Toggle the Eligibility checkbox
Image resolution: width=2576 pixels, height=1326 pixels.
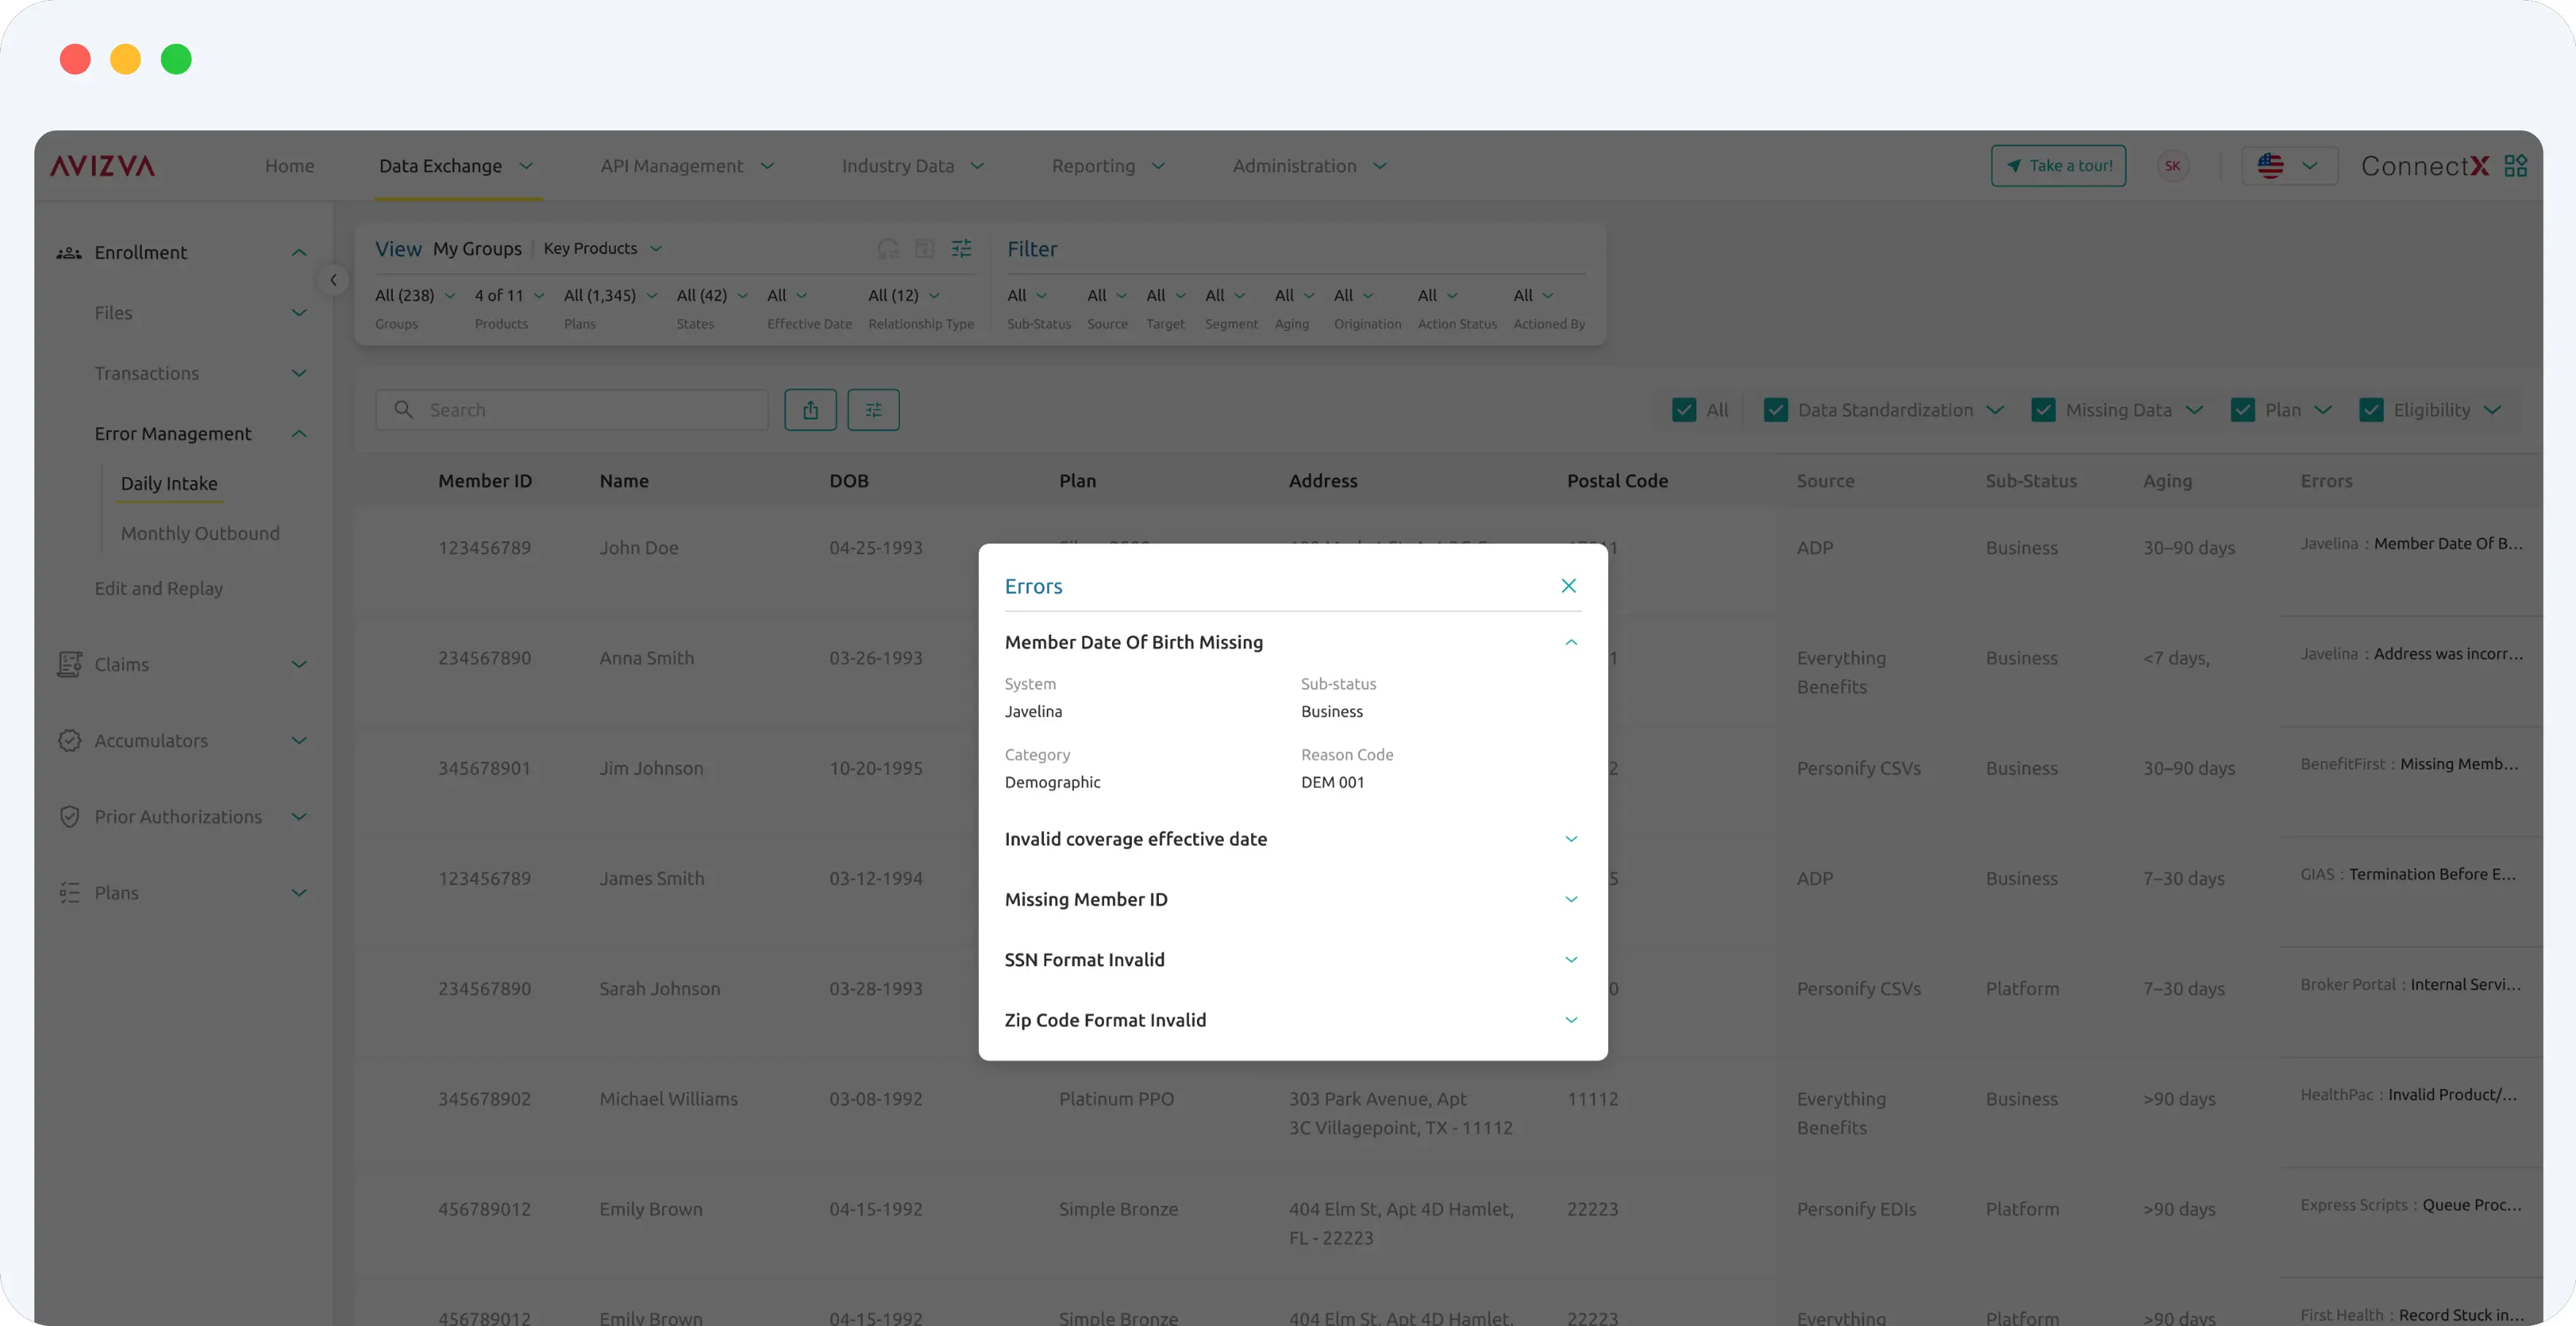point(2371,410)
